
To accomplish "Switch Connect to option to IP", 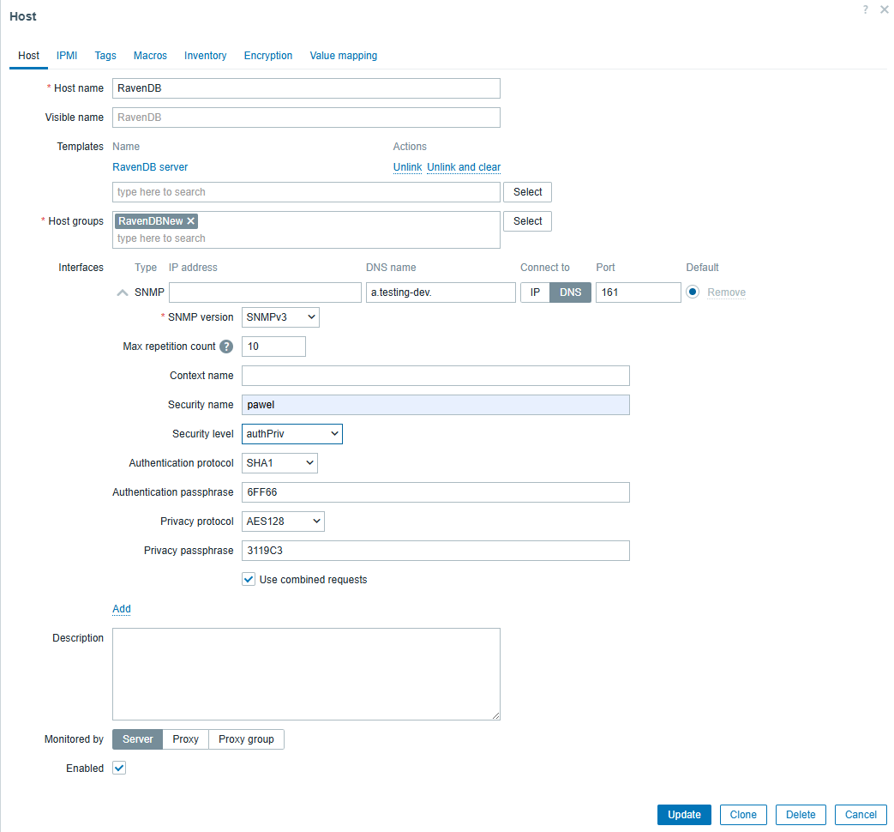I will click(x=535, y=292).
